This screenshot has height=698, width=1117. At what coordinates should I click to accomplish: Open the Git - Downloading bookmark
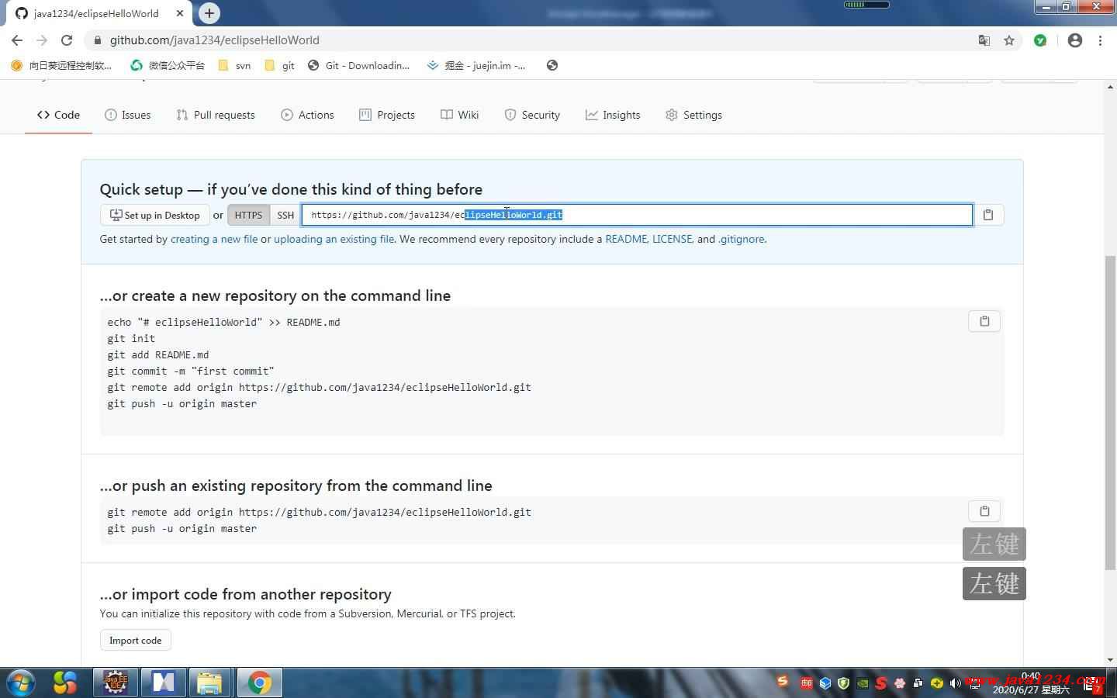(x=358, y=65)
